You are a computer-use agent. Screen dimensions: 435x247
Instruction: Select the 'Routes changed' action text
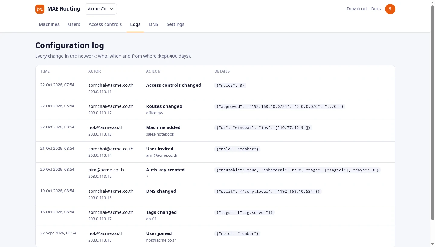pyautogui.click(x=164, y=106)
